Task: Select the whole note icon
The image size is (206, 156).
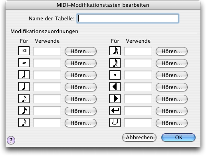Action: coord(24,63)
